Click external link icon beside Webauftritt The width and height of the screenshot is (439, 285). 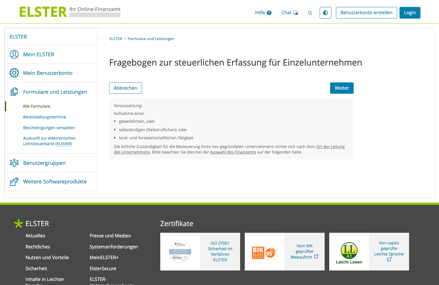[x=316, y=257]
